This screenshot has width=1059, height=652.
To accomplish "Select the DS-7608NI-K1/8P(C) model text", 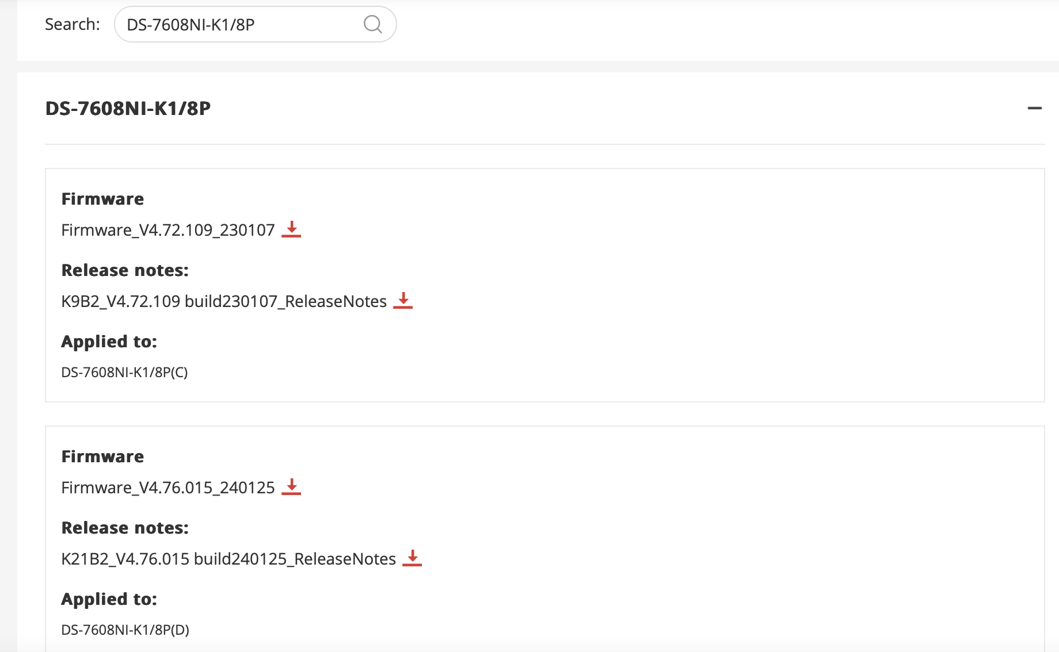I will 124,373.
